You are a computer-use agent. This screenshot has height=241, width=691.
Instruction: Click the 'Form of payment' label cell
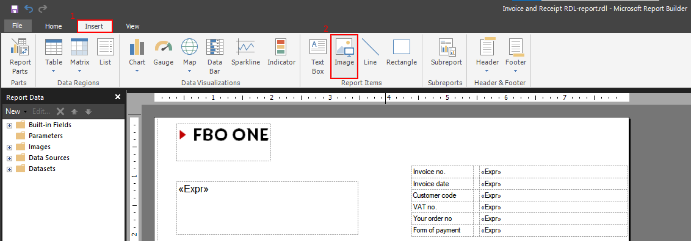tap(443, 230)
